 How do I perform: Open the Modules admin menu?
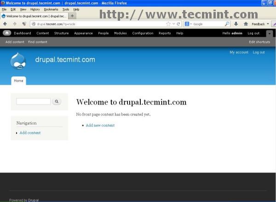tap(121, 33)
